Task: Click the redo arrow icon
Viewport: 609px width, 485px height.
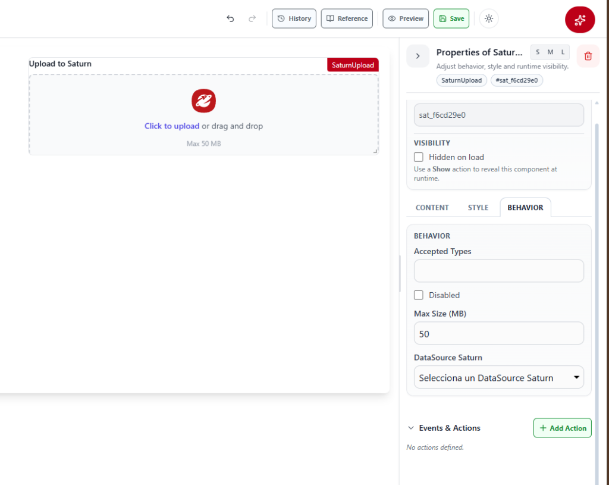Action: tap(252, 18)
